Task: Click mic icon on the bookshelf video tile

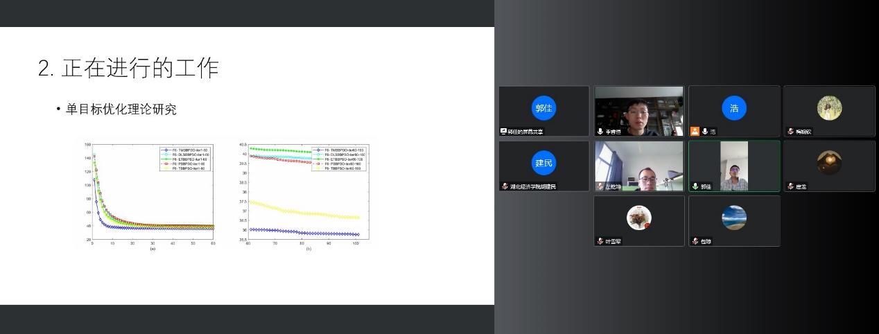Action: point(600,131)
